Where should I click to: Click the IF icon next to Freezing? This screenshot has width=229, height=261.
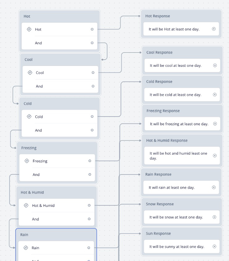click(x=27, y=161)
